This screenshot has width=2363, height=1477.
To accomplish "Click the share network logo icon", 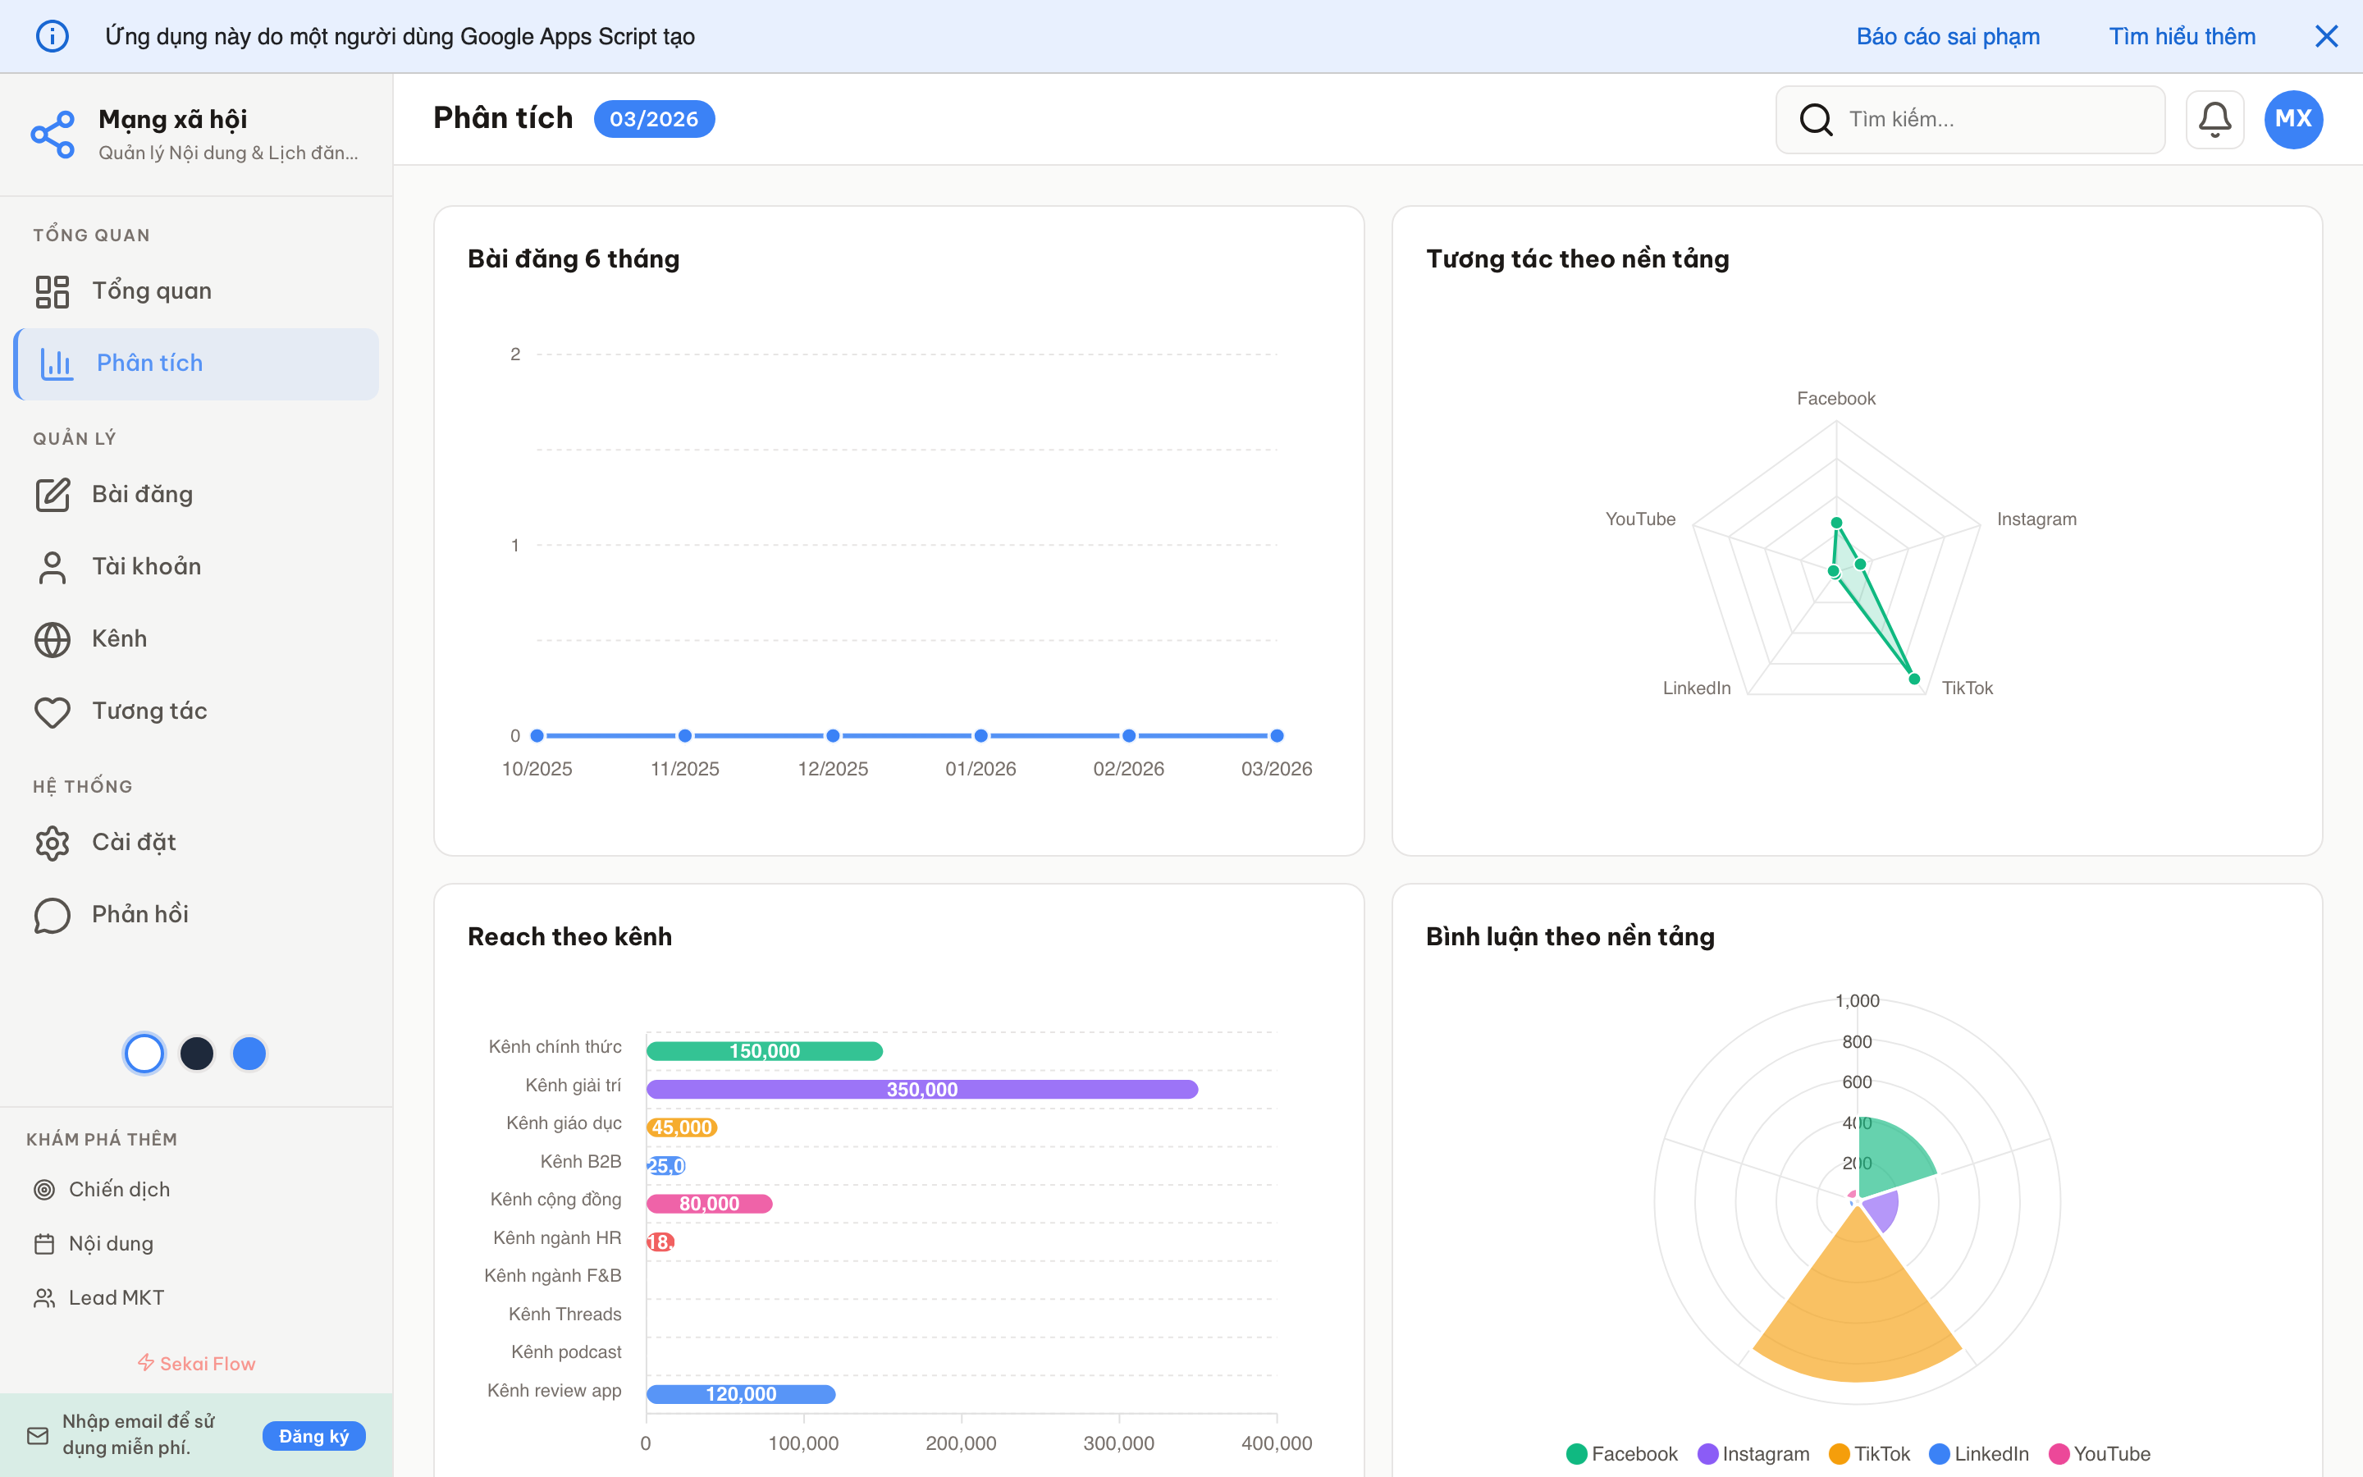I will coord(53,134).
